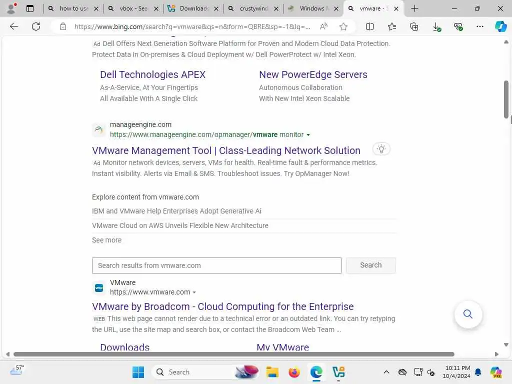This screenshot has height=384, width=512.
Task: Click the network display tray icon
Action: pyautogui.click(x=418, y=372)
